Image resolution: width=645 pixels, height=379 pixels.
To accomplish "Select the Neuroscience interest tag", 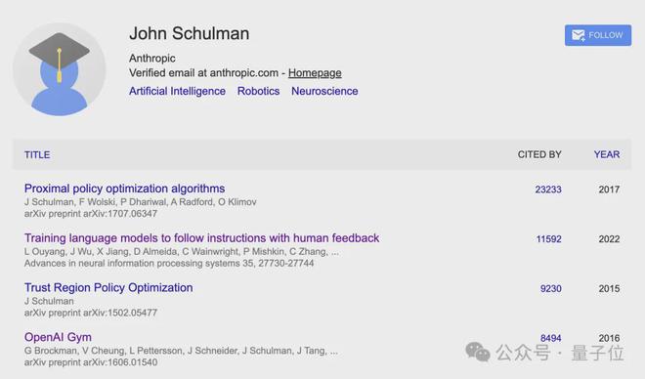I will pyautogui.click(x=324, y=91).
